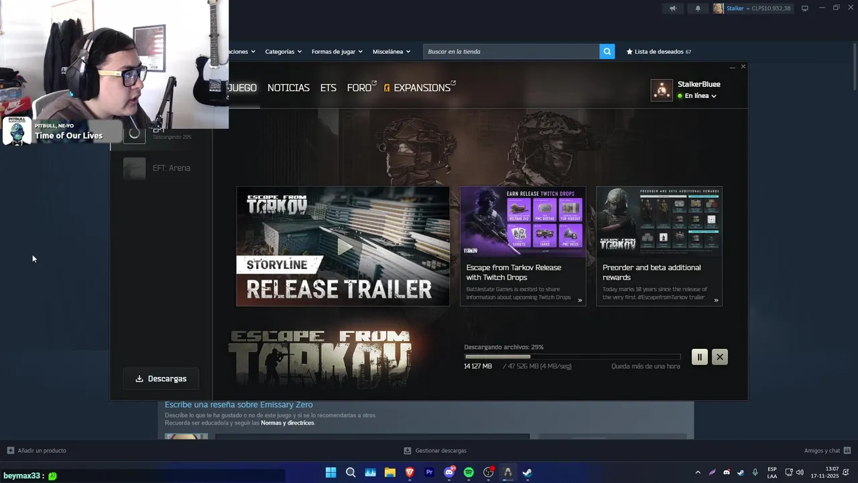Expand Preorder rewards news arrow

click(x=716, y=300)
